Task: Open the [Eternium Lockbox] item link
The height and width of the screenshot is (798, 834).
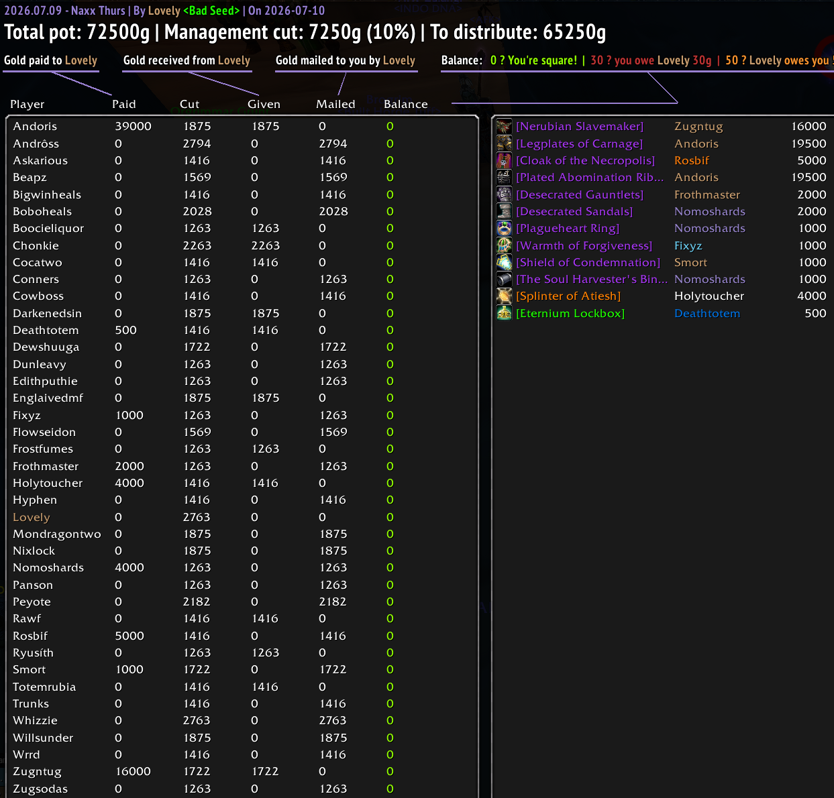Action: pos(570,313)
